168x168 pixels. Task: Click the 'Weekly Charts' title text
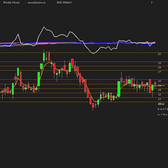pyautogui.click(x=11, y=3)
